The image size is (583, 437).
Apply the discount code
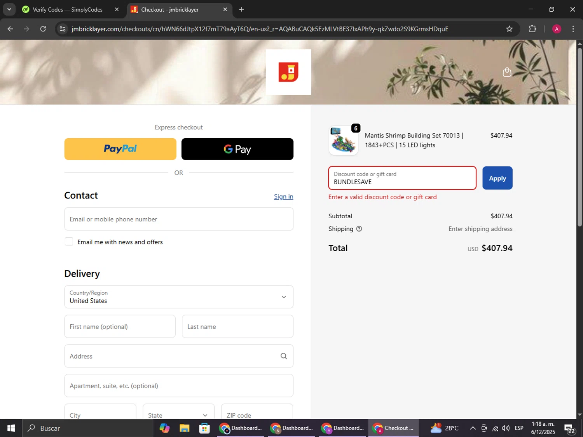coord(497,178)
